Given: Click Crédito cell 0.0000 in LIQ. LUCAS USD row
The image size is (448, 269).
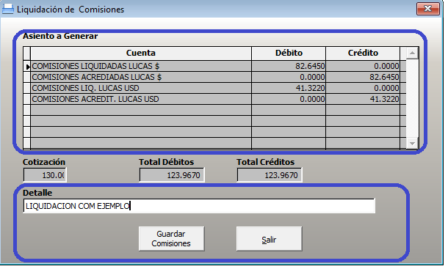Looking at the screenshot, I should pyautogui.click(x=363, y=88).
